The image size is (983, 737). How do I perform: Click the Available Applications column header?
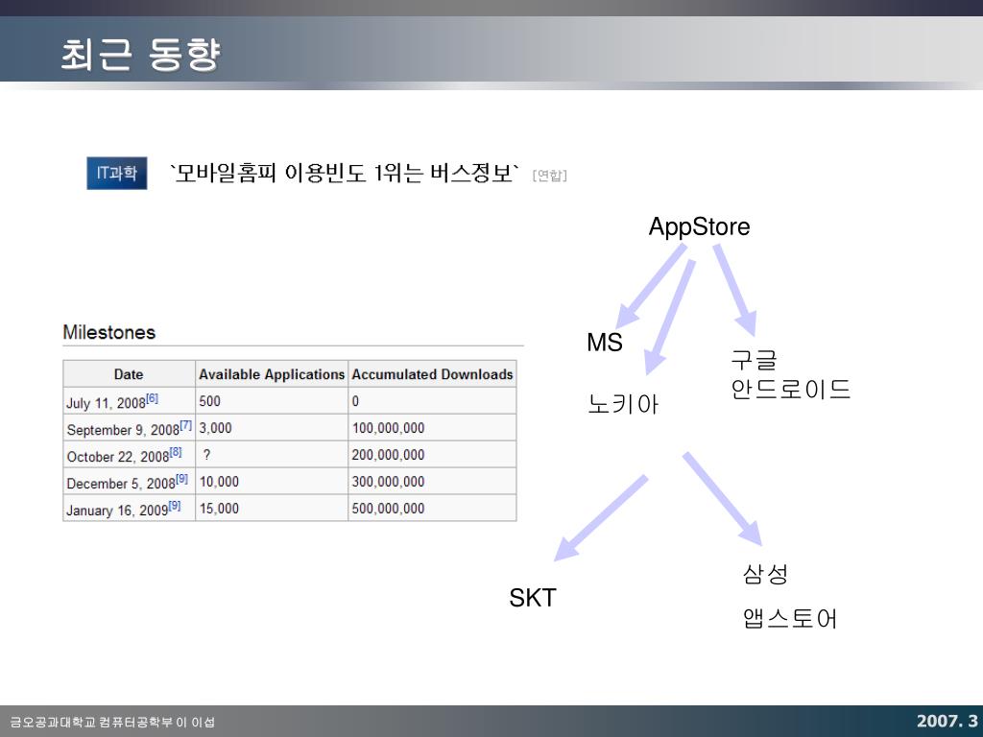[272, 374]
